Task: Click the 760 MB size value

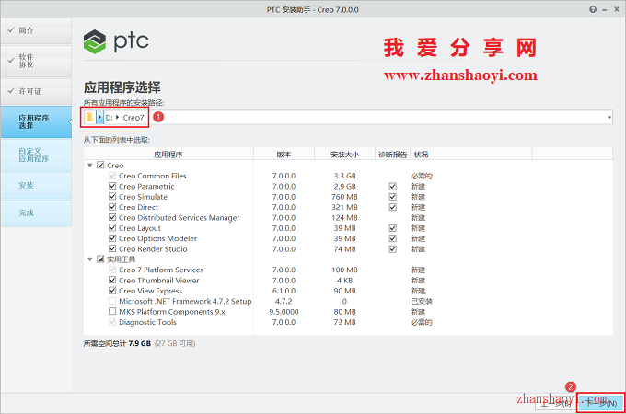Action: click(344, 197)
